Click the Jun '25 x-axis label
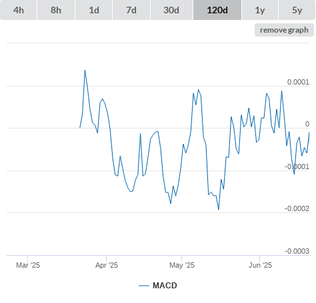316x303 pixels. pos(260,265)
